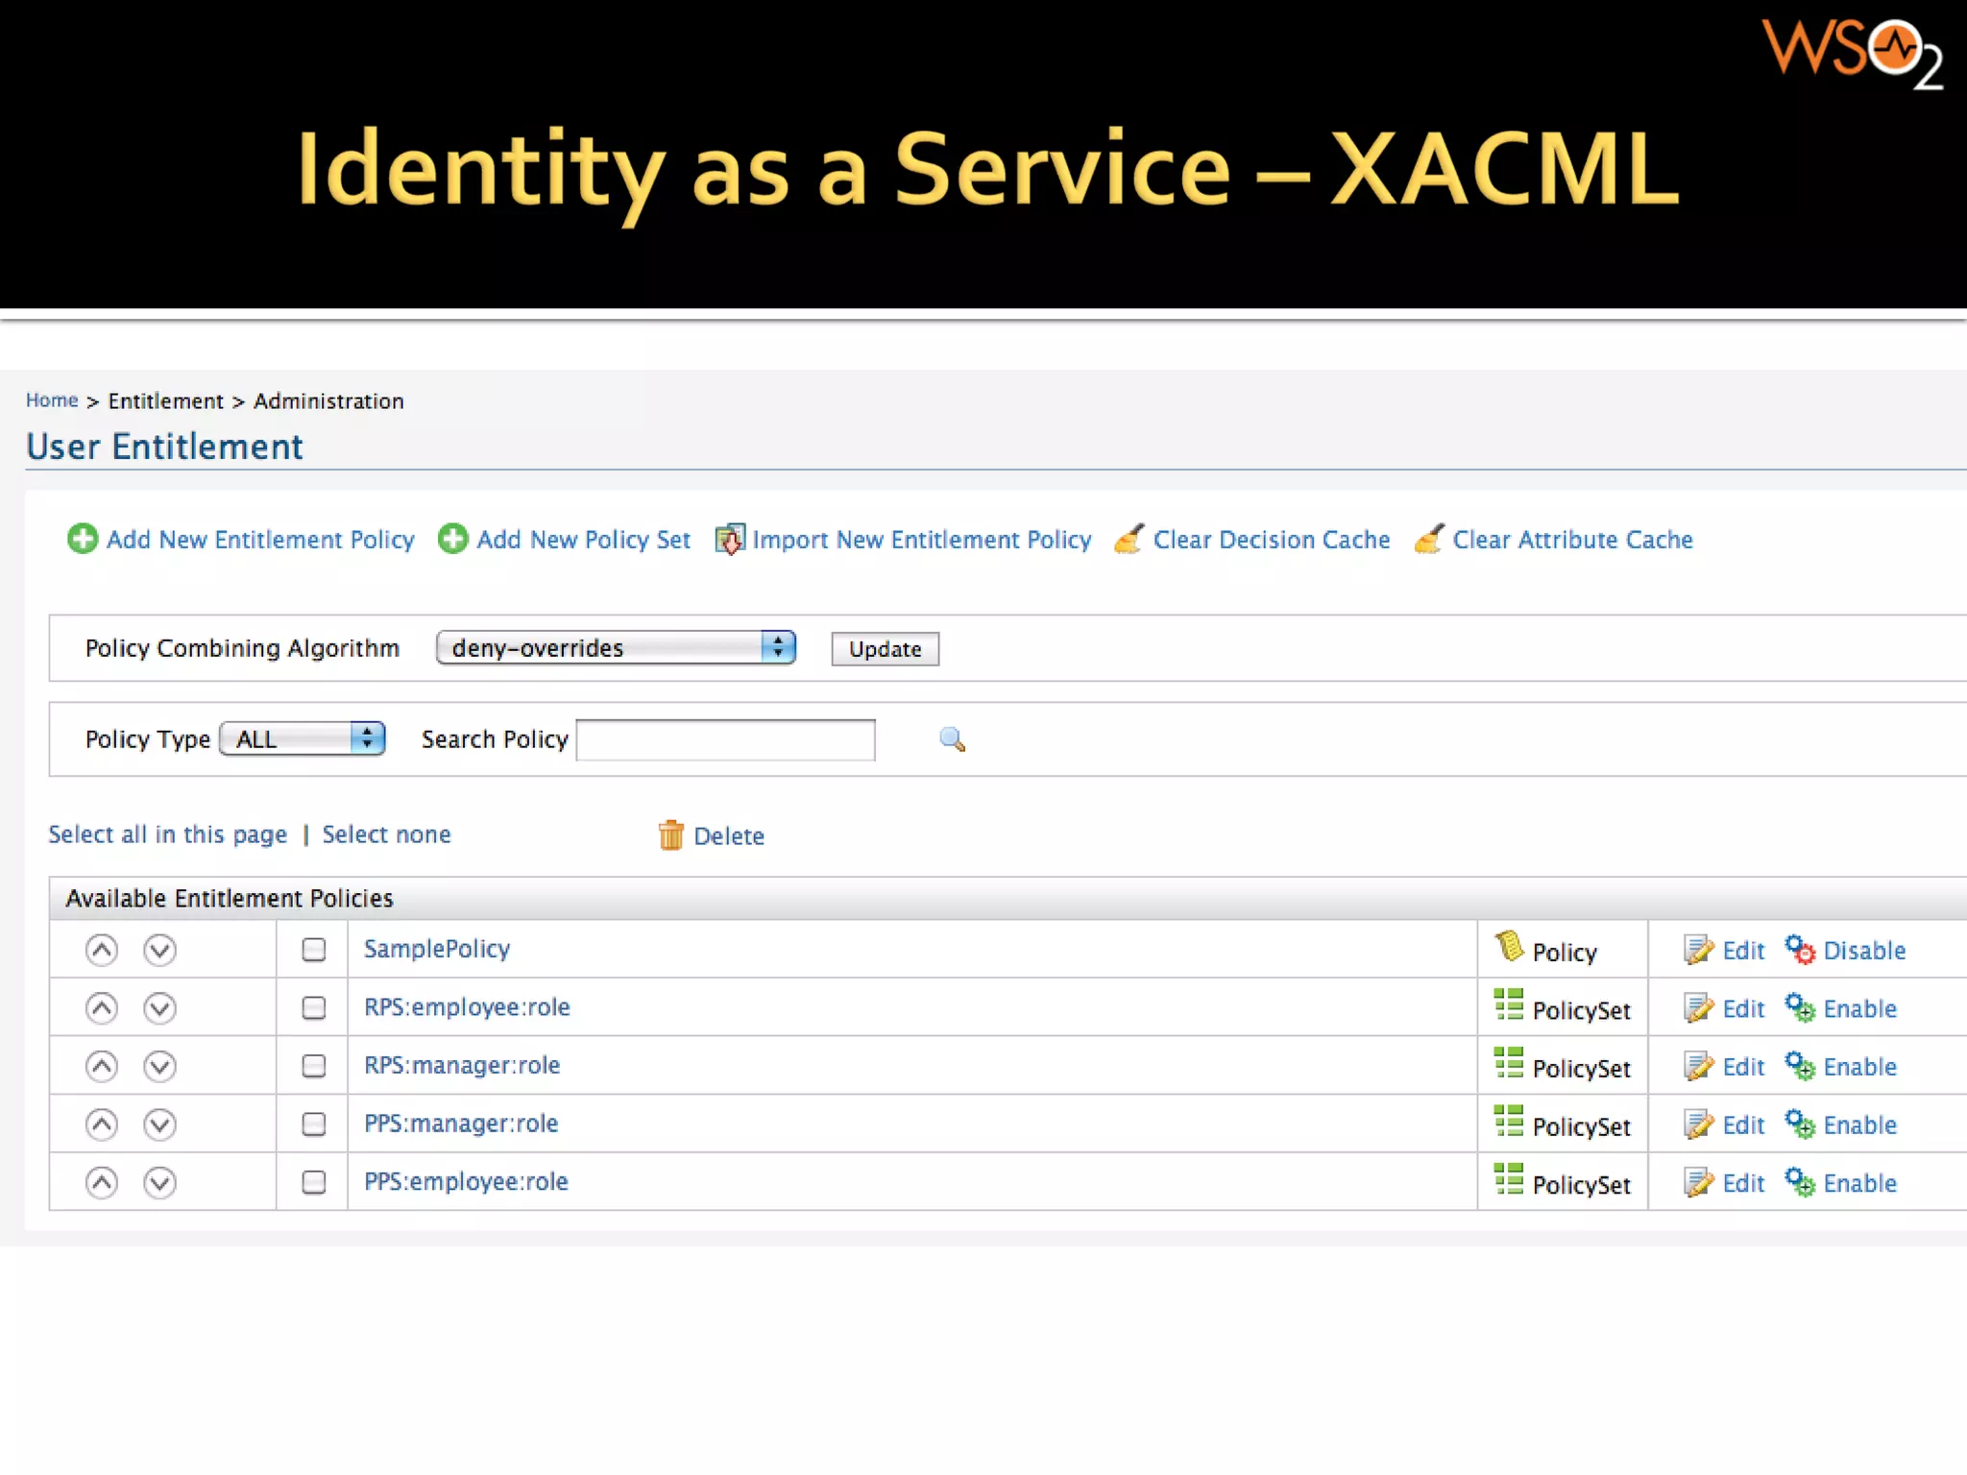1967x1475 pixels.
Task: Click the search magnifier icon
Action: pyautogui.click(x=952, y=739)
